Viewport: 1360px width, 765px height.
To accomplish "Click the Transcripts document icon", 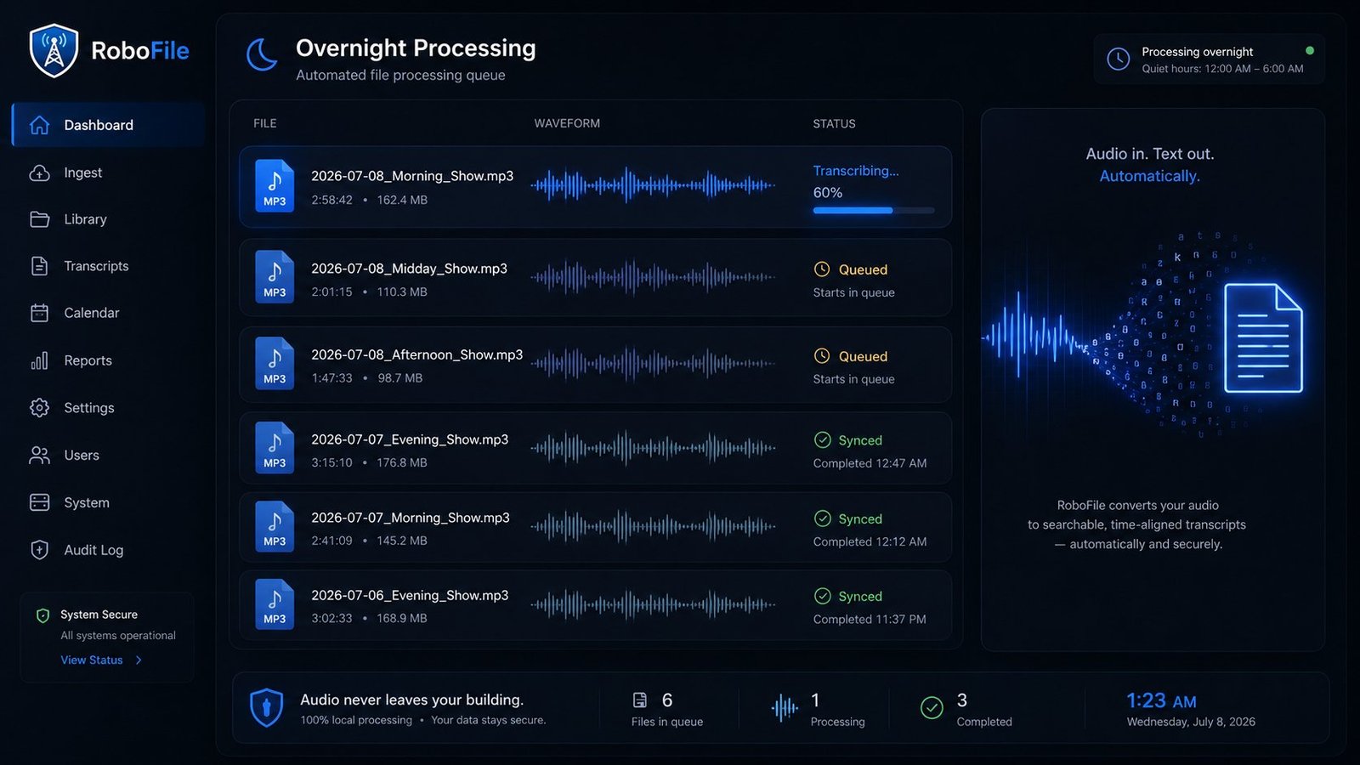I will (x=40, y=266).
